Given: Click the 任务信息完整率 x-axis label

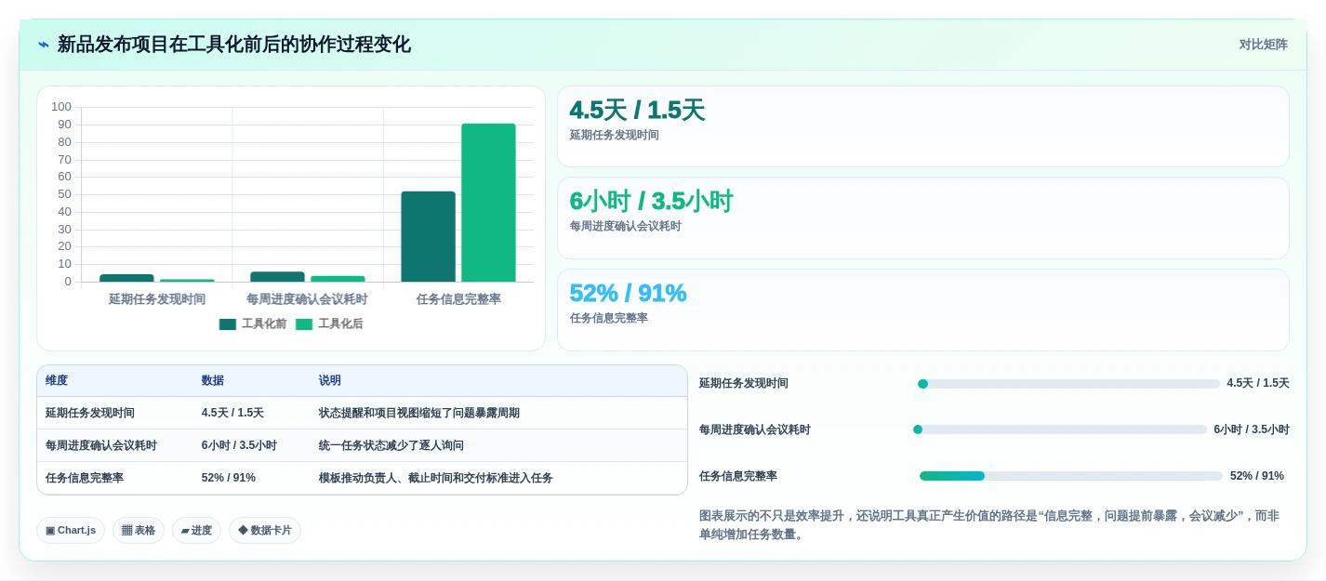Looking at the screenshot, I should [458, 299].
